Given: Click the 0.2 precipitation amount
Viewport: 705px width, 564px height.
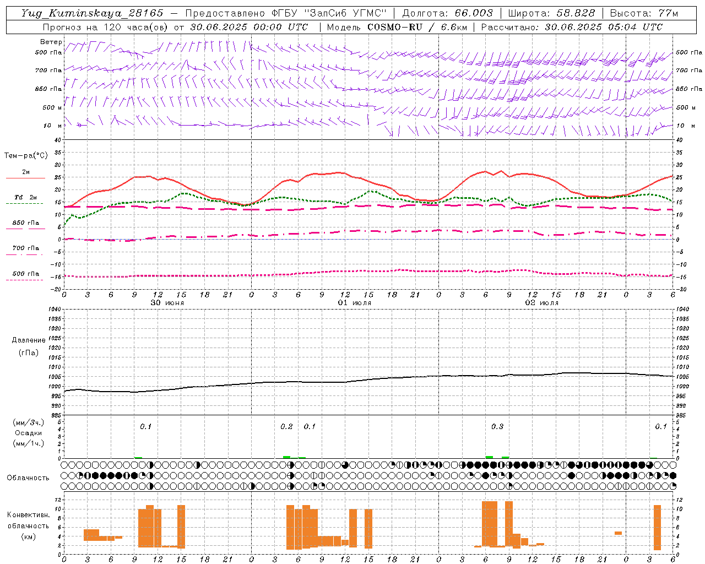Looking at the screenshot, I should click(286, 427).
